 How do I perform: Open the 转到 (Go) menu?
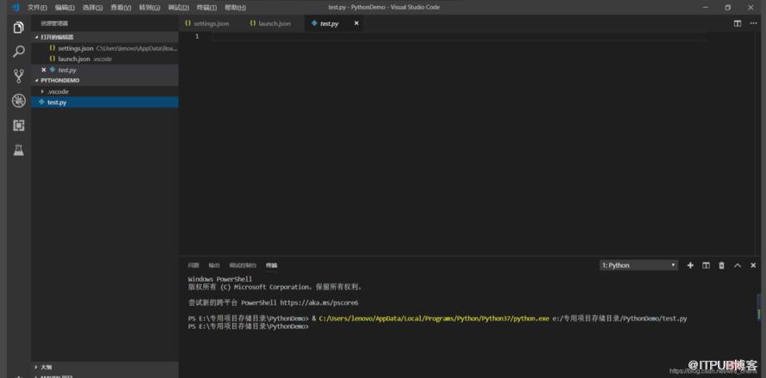pyautogui.click(x=150, y=8)
